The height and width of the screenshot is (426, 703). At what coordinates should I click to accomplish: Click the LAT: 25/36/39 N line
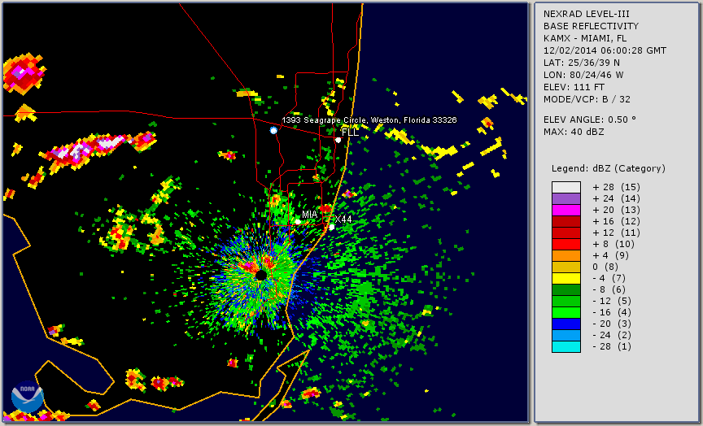[x=582, y=63]
